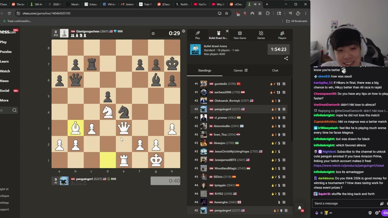Mute the active tab's audio icon

[x=255, y=4]
